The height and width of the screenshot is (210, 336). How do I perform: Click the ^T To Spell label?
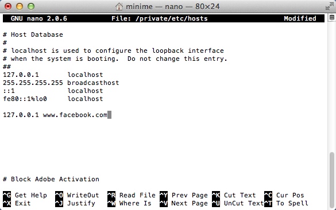pyautogui.click(x=286, y=203)
